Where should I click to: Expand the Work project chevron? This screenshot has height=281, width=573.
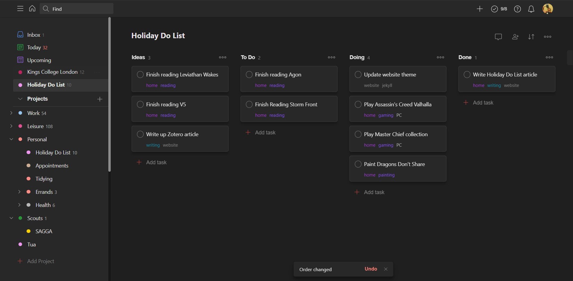click(11, 113)
